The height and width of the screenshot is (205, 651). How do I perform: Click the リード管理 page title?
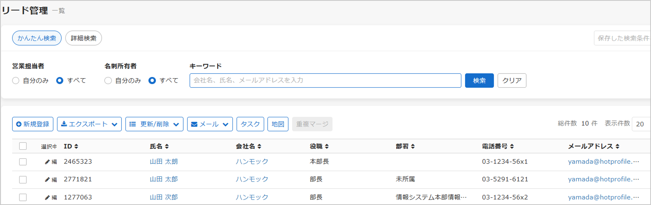(x=25, y=11)
